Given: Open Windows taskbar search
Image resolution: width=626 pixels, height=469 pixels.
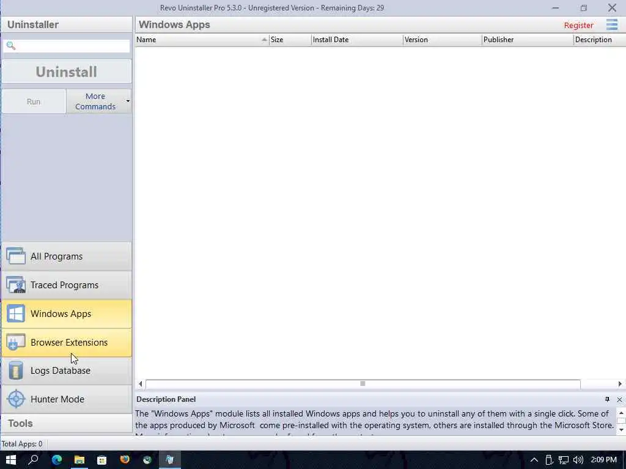Looking at the screenshot, I should [34, 460].
